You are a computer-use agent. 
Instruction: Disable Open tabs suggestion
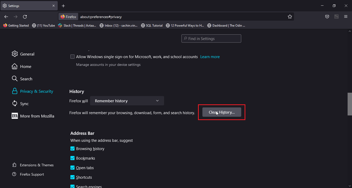point(72,168)
